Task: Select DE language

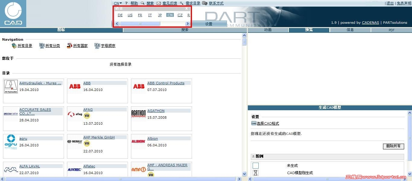Action: pos(120,15)
